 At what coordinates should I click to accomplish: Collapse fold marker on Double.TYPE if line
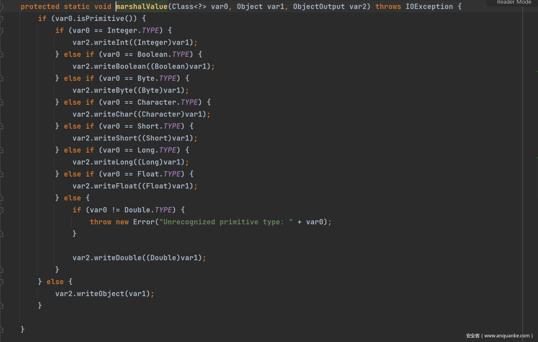[x=1, y=210]
